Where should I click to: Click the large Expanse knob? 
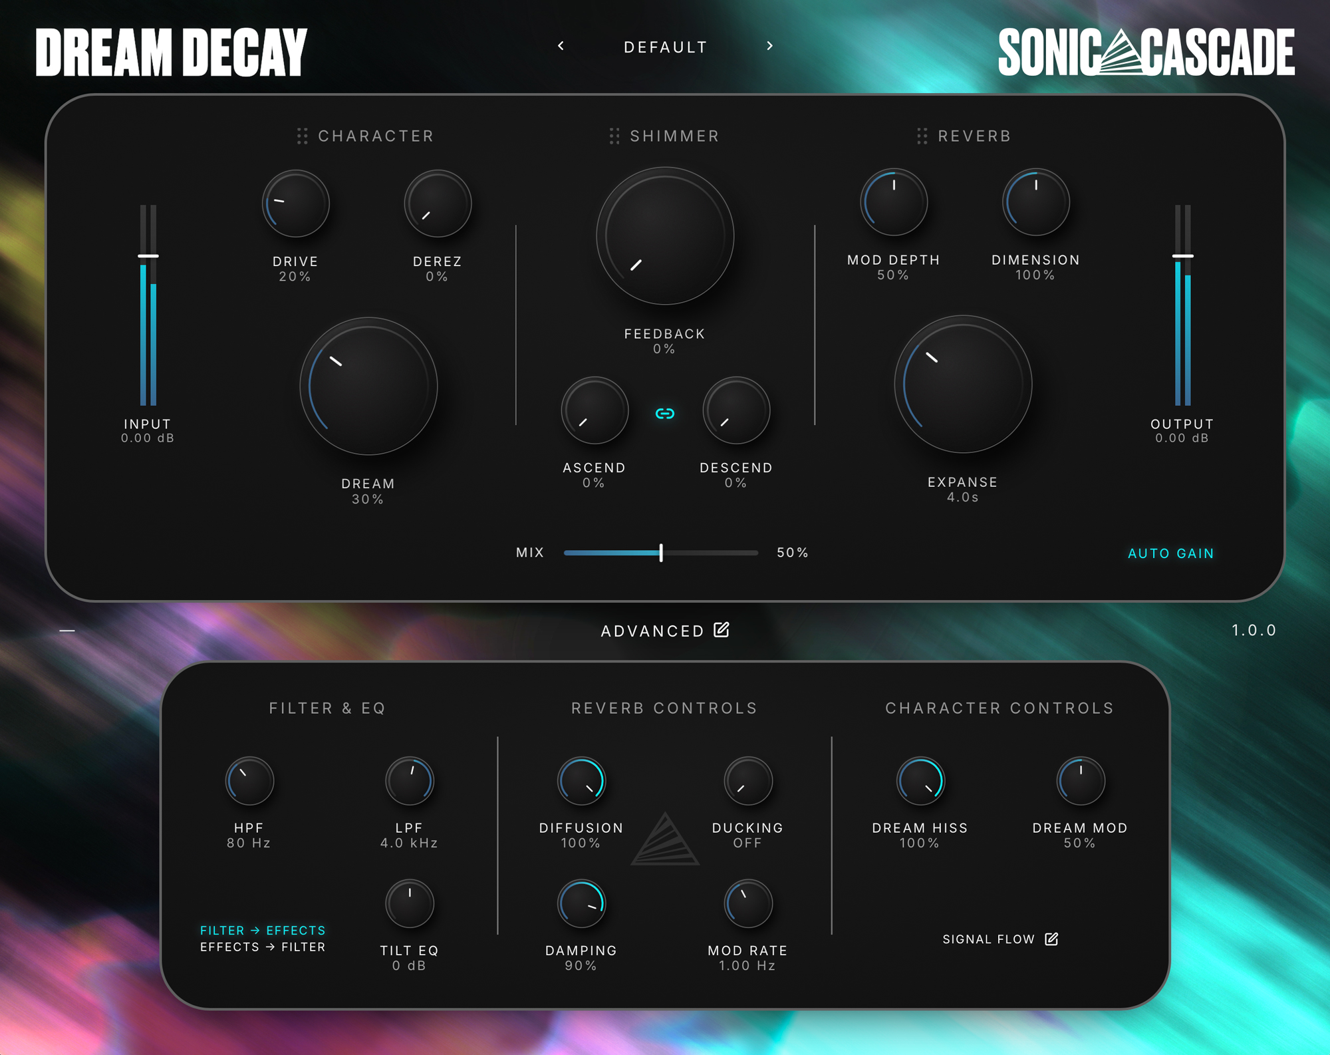pyautogui.click(x=963, y=384)
